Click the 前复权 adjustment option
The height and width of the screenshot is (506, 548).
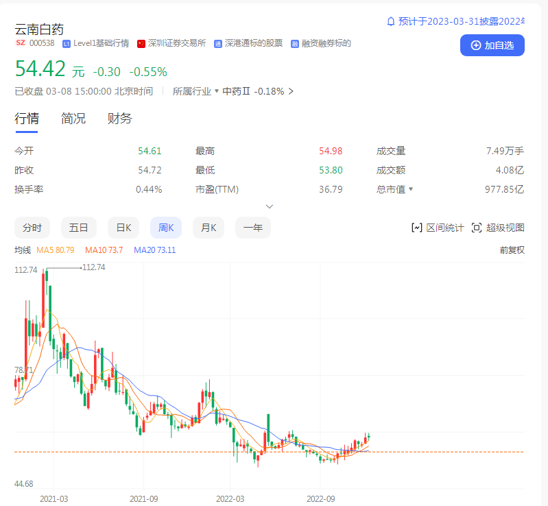(512, 250)
